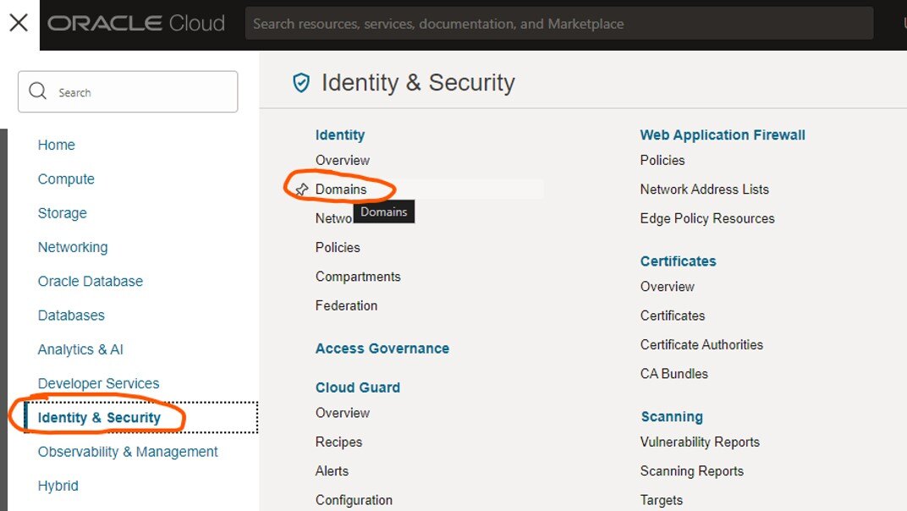Open Certificate Authorities page

point(701,344)
